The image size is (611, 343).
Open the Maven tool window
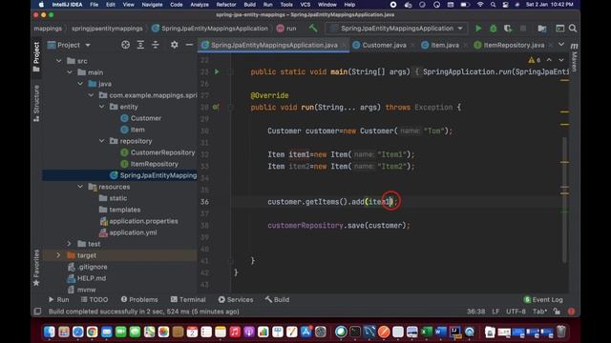pyautogui.click(x=575, y=57)
